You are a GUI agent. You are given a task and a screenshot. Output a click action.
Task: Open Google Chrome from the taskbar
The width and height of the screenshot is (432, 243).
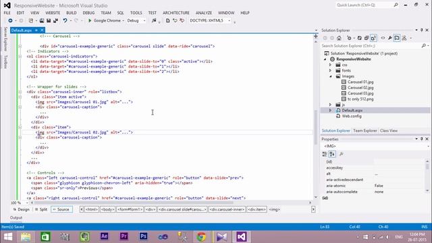click(x=201, y=236)
